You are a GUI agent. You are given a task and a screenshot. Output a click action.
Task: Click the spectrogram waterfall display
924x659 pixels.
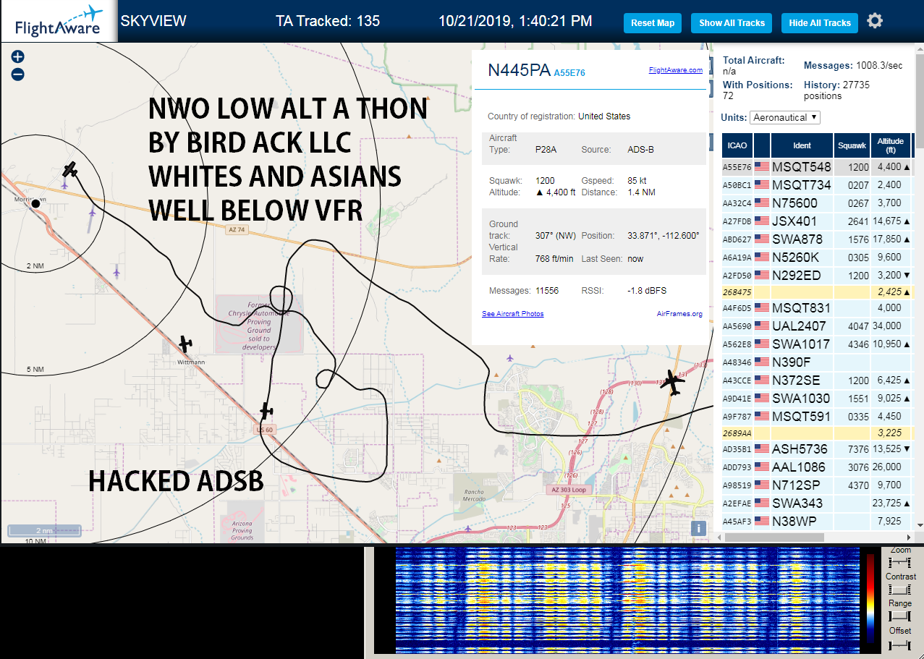(x=627, y=600)
